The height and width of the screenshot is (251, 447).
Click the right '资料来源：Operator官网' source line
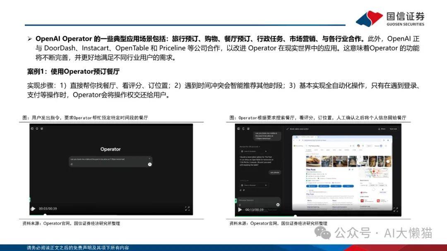[x=278, y=223]
